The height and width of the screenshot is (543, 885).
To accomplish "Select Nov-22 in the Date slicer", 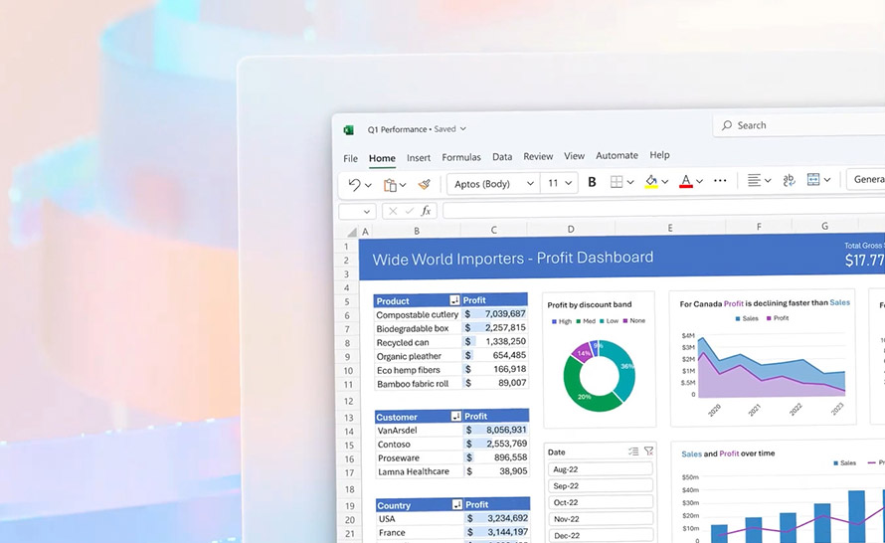I will pos(601,519).
